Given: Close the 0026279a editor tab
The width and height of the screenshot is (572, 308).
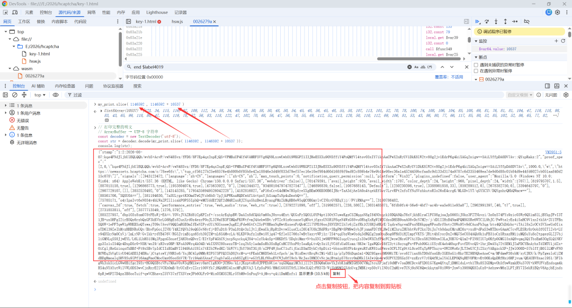Looking at the screenshot, I should pyautogui.click(x=215, y=22).
